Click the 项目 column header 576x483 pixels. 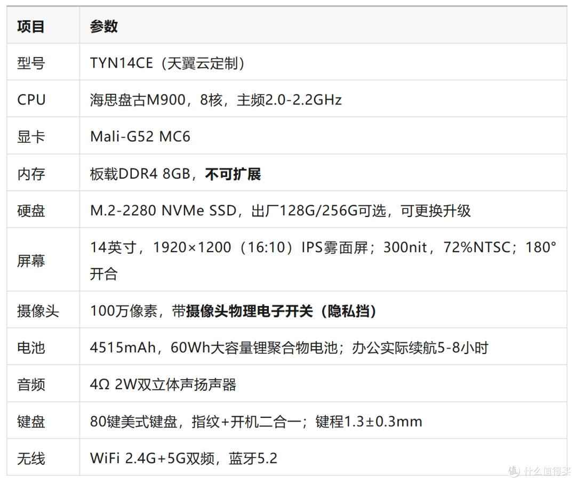tap(31, 27)
